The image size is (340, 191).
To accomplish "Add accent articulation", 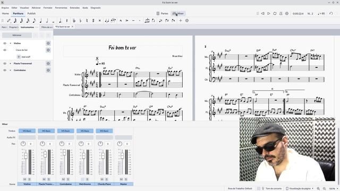I will [127, 21].
